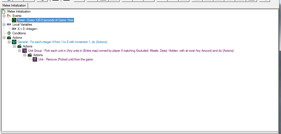Viewport: 281px width, 134px height.
Task: Click the x= icon beside X = 0 <Integer>
Action: [14, 29]
